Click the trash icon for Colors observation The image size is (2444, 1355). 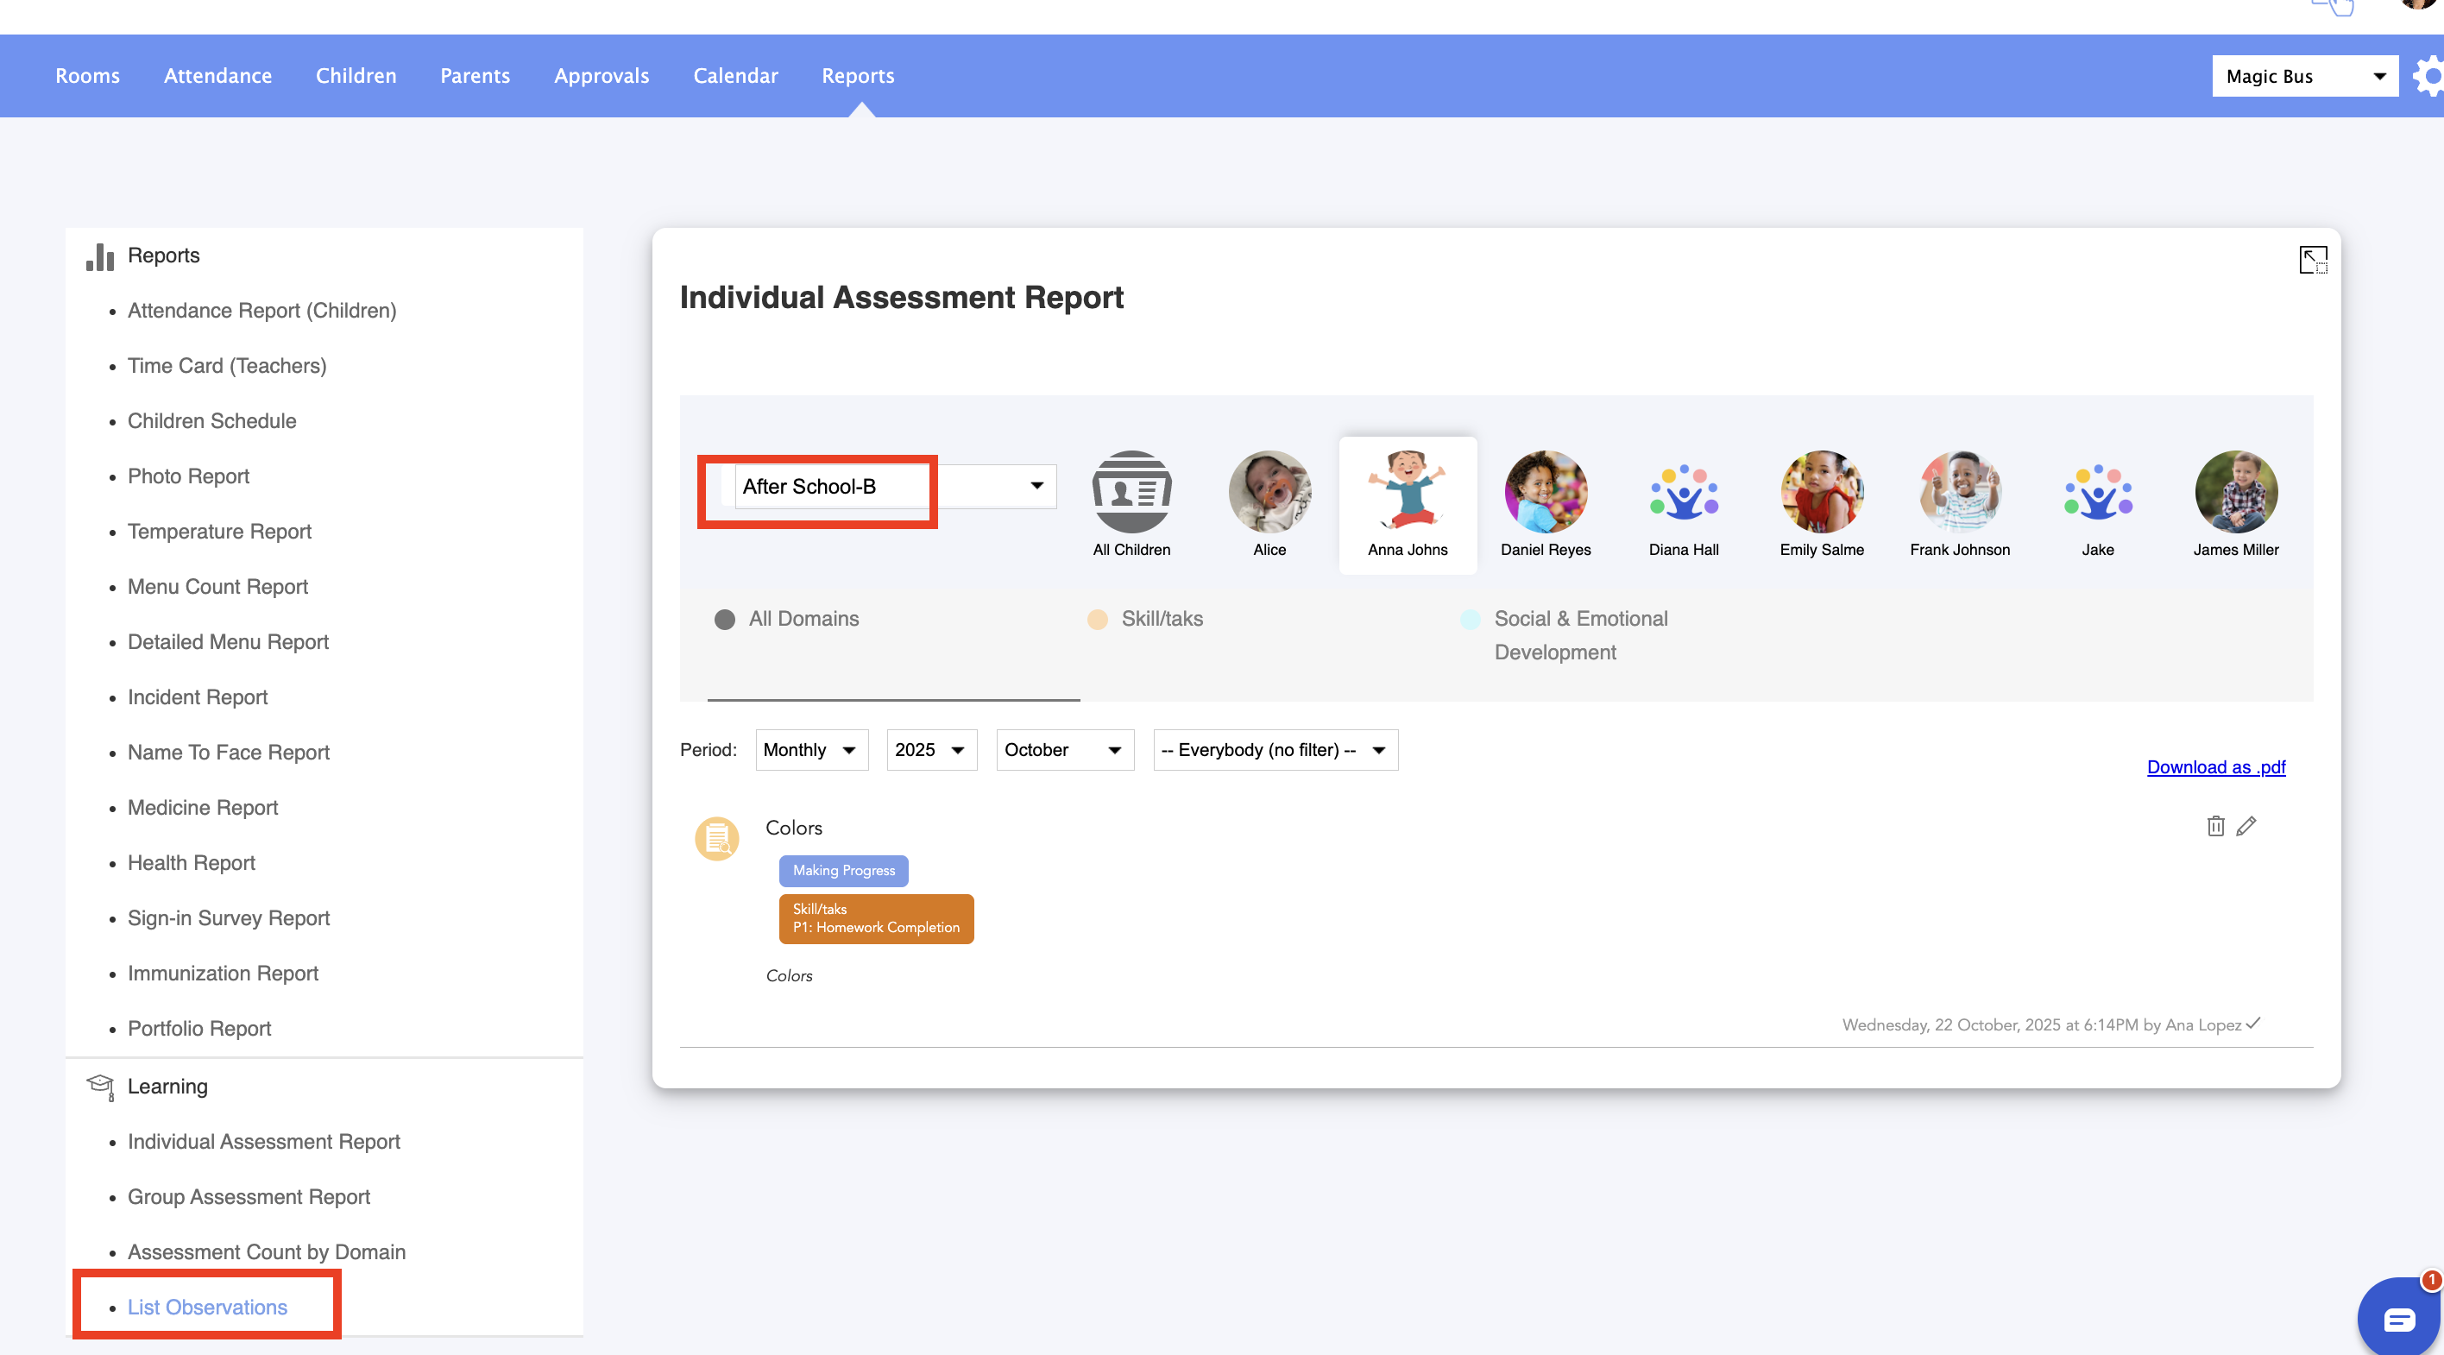pyautogui.click(x=2214, y=826)
